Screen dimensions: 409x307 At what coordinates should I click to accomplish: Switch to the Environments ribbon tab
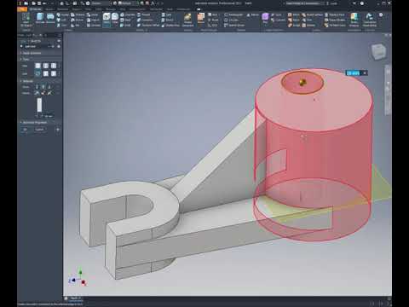(137, 9)
